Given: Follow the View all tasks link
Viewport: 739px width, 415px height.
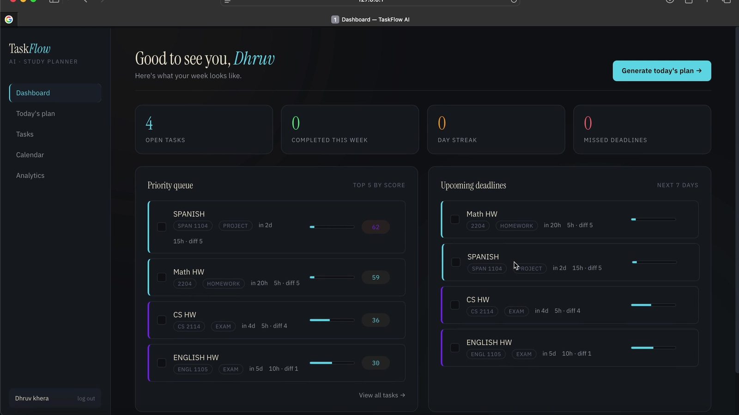Looking at the screenshot, I should (382, 395).
